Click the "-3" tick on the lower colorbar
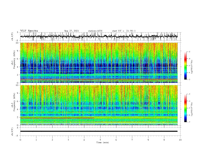This screenshot has height=157, width=203. [x=189, y=94]
